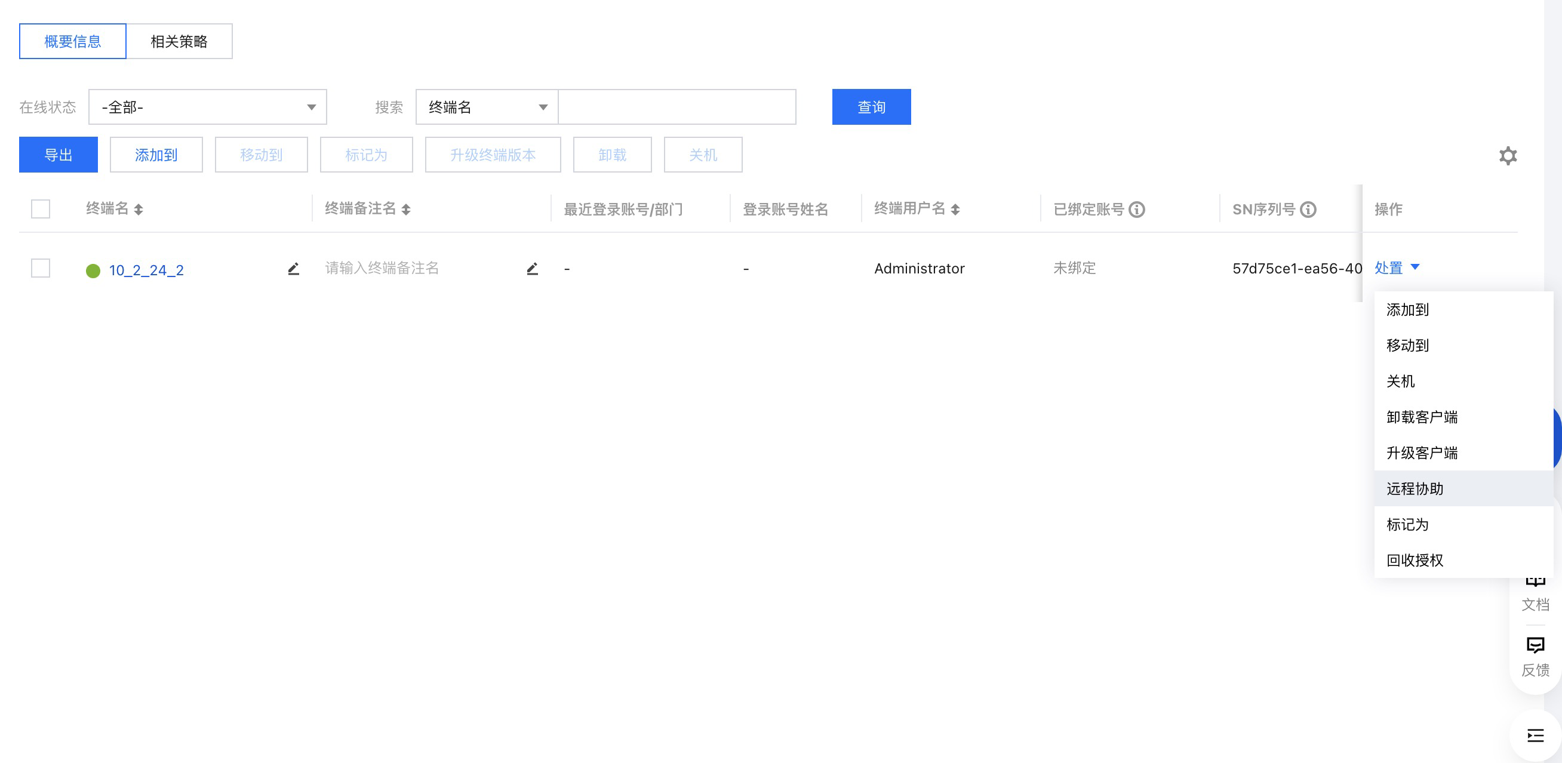
Task: Open the table column settings gear
Action: point(1508,156)
